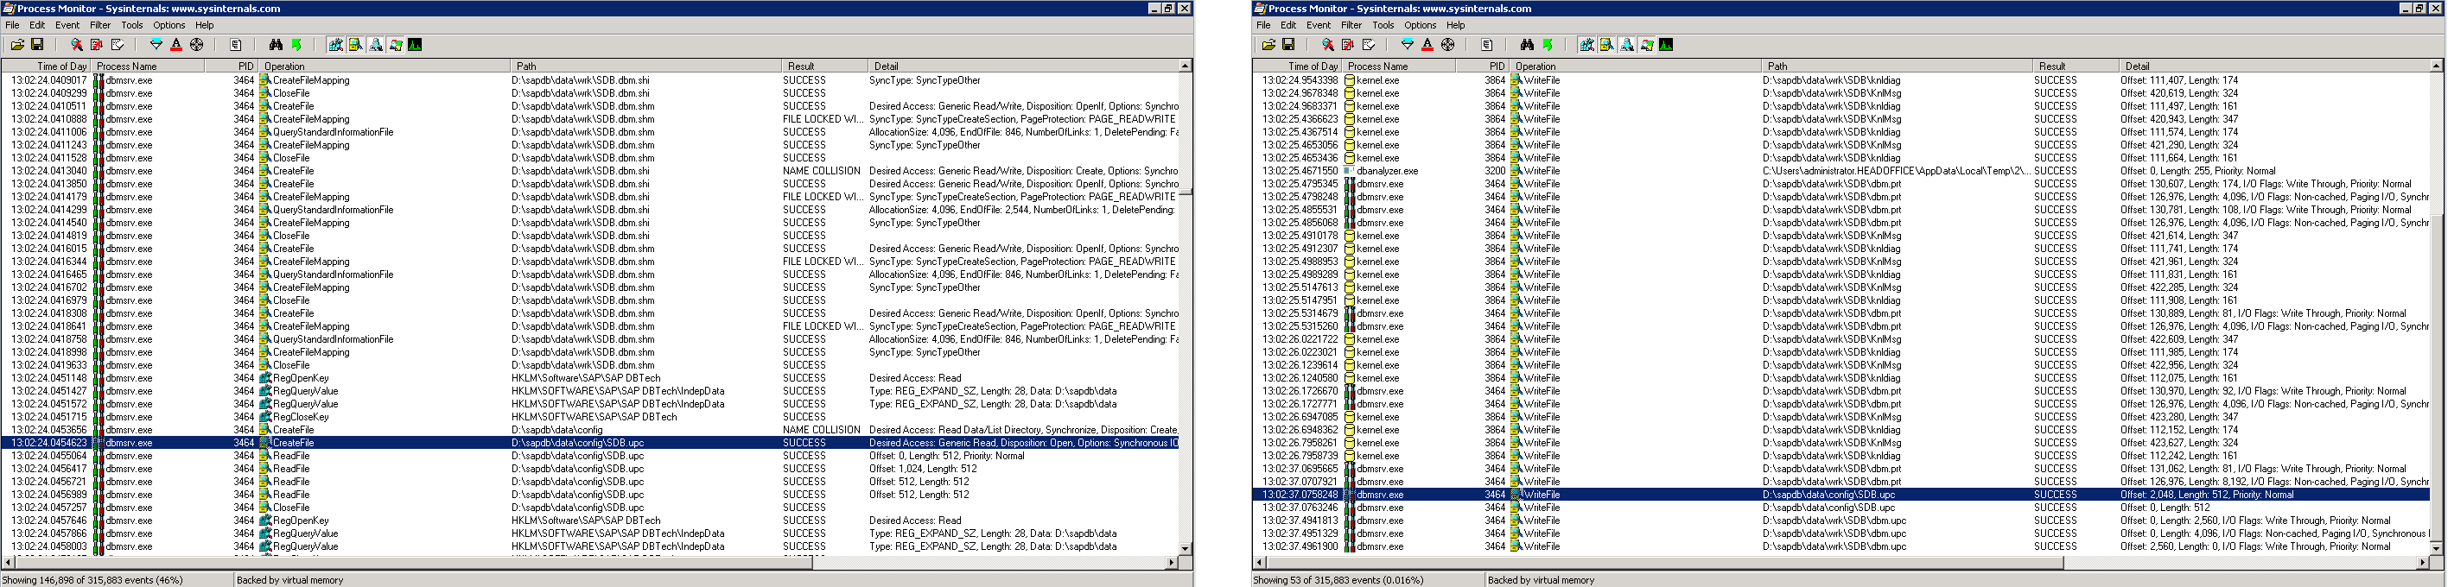The width and height of the screenshot is (2454, 587).
Task: Open Tools menu in right window
Action: [1383, 25]
